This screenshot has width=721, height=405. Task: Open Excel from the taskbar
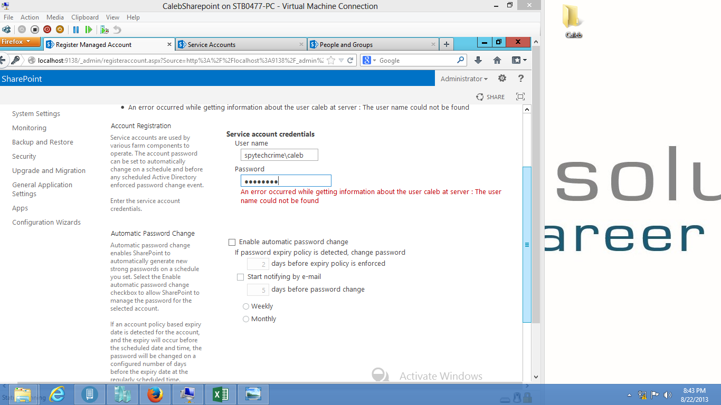pos(221,394)
